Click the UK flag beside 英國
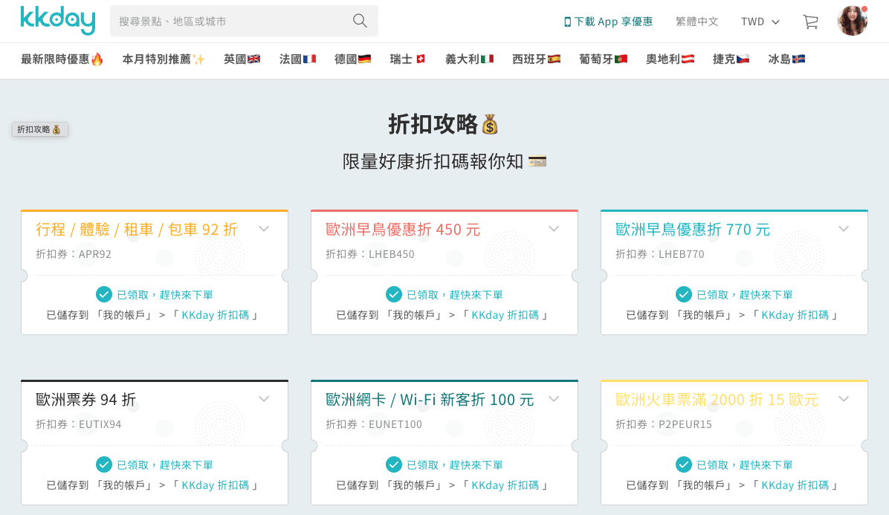The image size is (889, 515). click(x=253, y=57)
